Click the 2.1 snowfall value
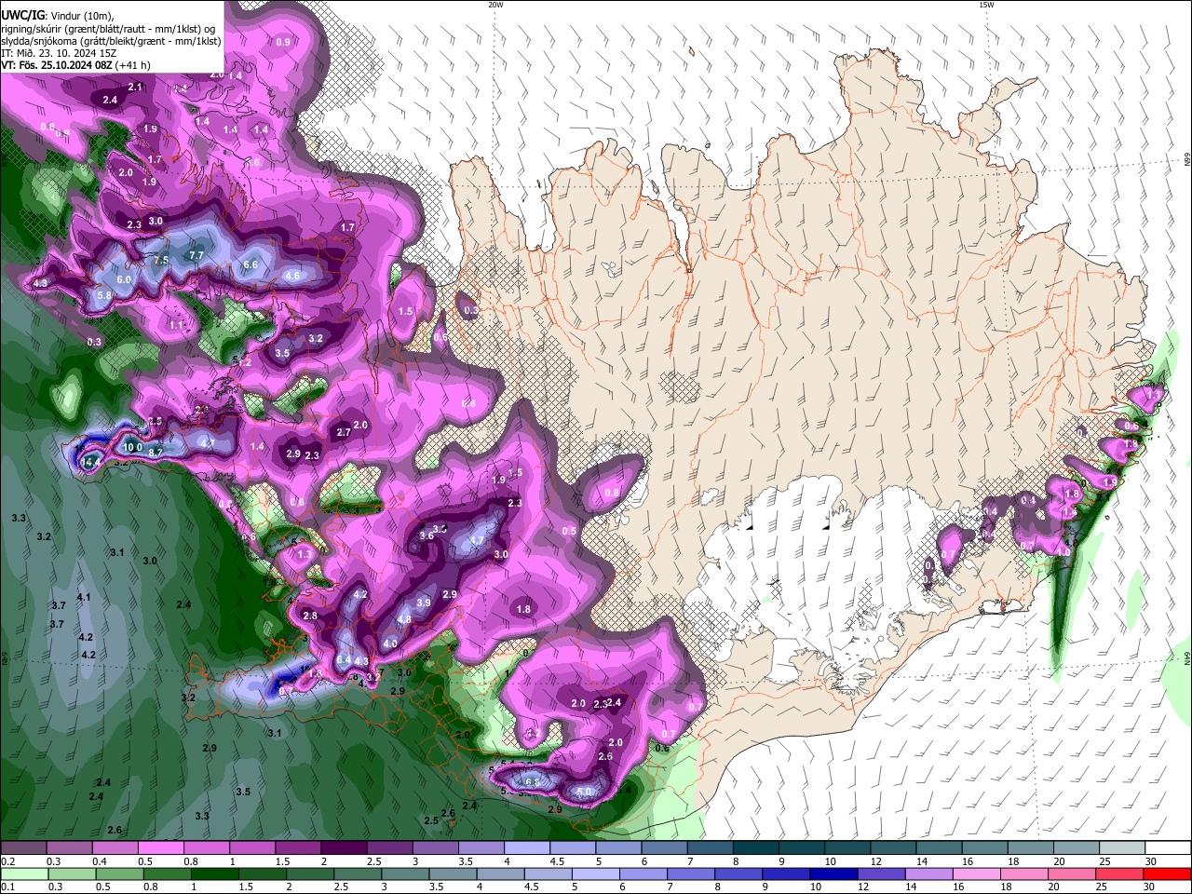 pyautogui.click(x=135, y=87)
